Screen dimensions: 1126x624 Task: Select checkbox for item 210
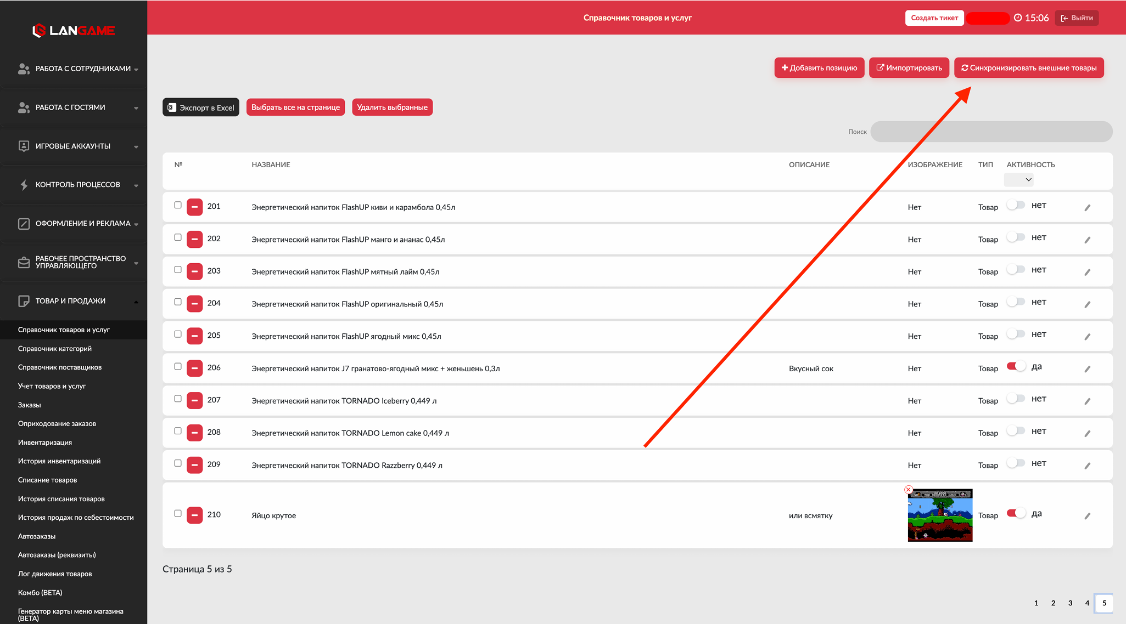point(178,513)
